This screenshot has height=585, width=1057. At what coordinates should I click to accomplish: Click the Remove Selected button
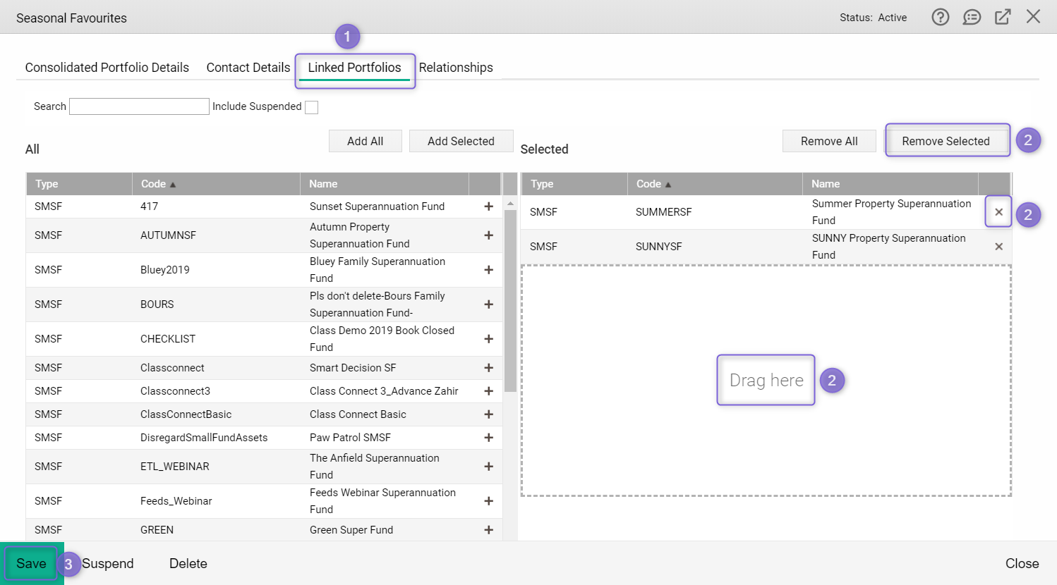click(946, 141)
